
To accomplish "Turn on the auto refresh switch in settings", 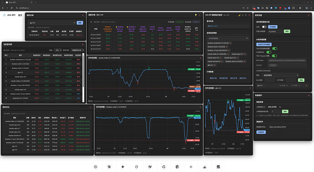I will tap(264, 27).
